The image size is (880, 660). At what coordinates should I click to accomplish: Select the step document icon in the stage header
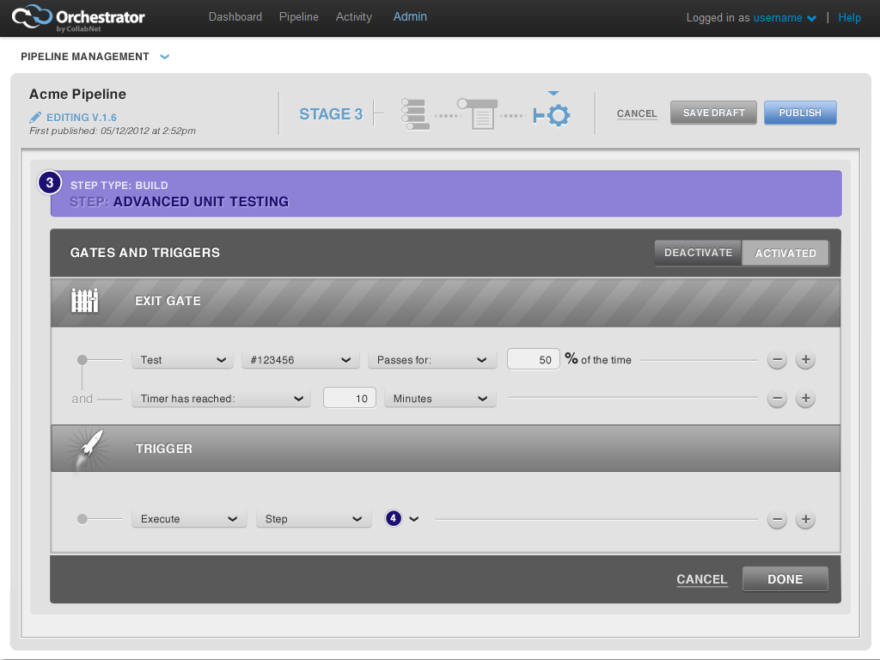tap(478, 114)
